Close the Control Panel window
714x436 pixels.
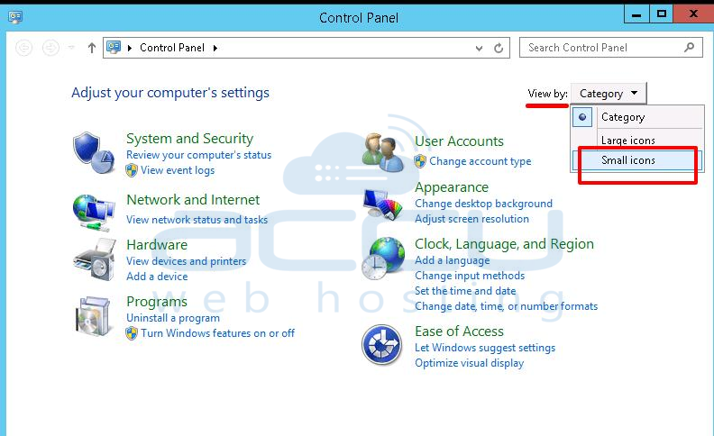point(693,14)
